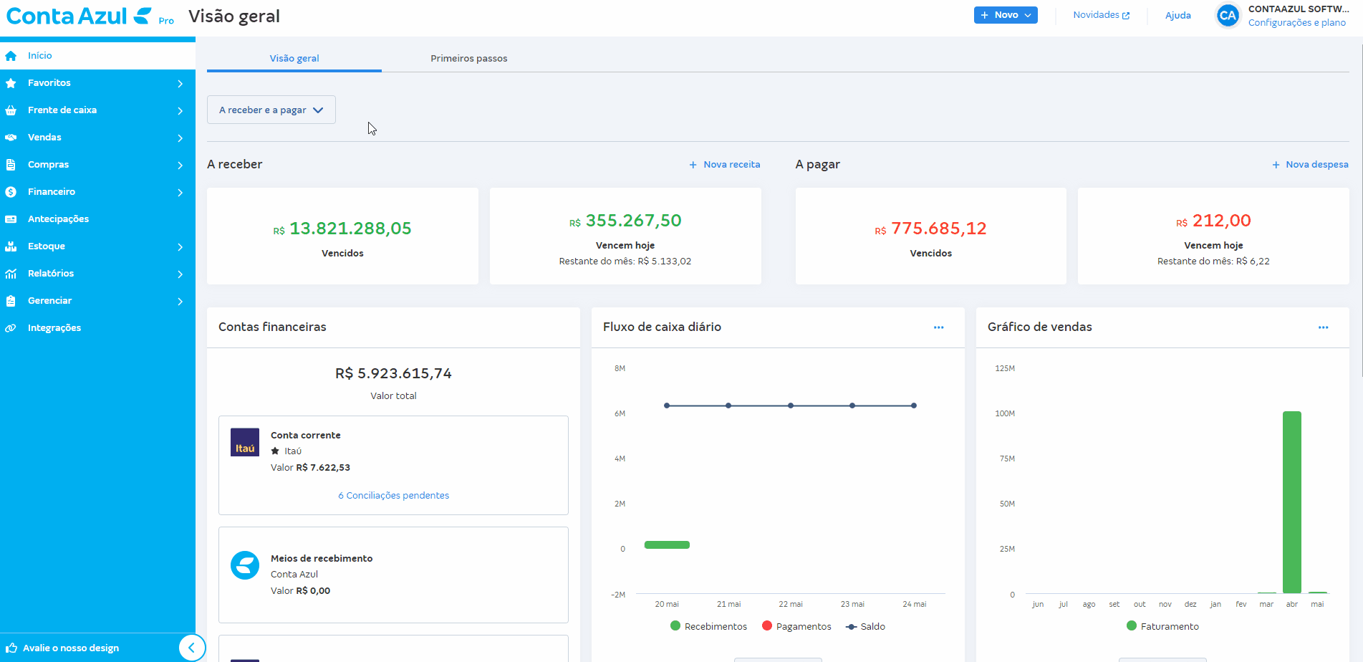Click the 24 mai saldo data point
The width and height of the screenshot is (1363, 662).
tap(914, 406)
